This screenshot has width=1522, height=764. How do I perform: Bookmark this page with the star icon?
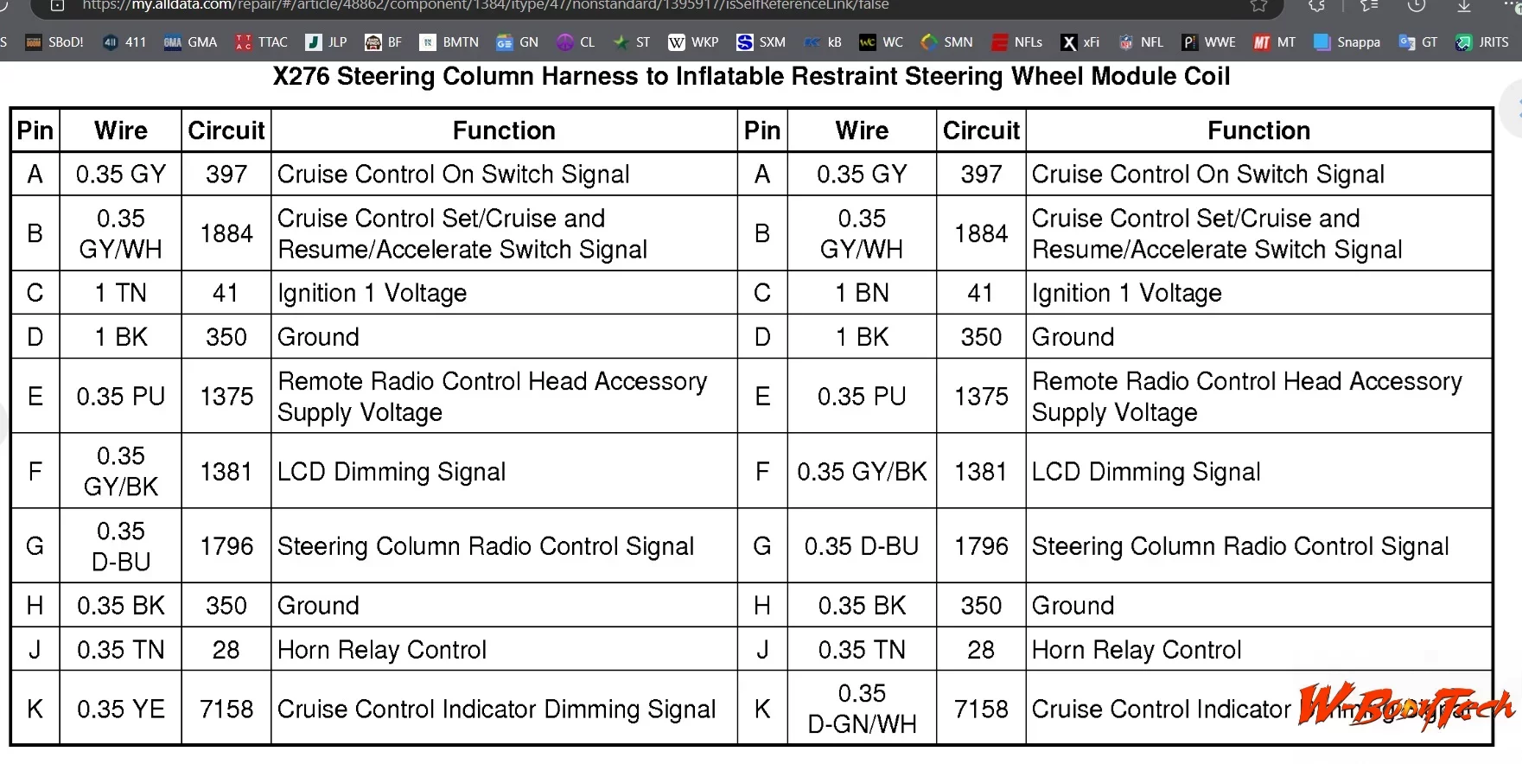[x=1258, y=5]
